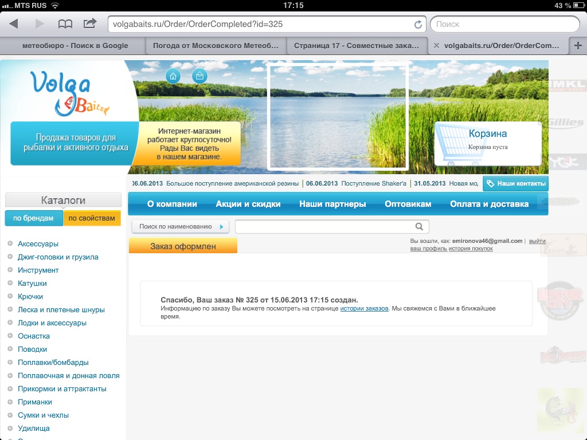The image size is (587, 440).
Task: Select 'Акции и скидки' in navigation bar
Action: pos(248,204)
